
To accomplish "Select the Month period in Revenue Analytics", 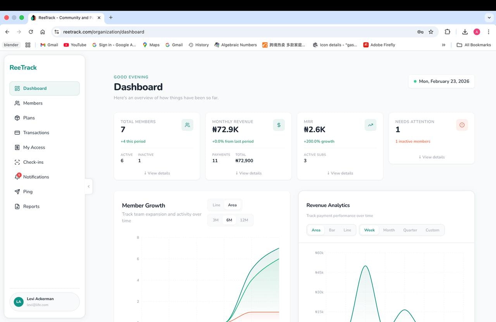I will (x=389, y=230).
